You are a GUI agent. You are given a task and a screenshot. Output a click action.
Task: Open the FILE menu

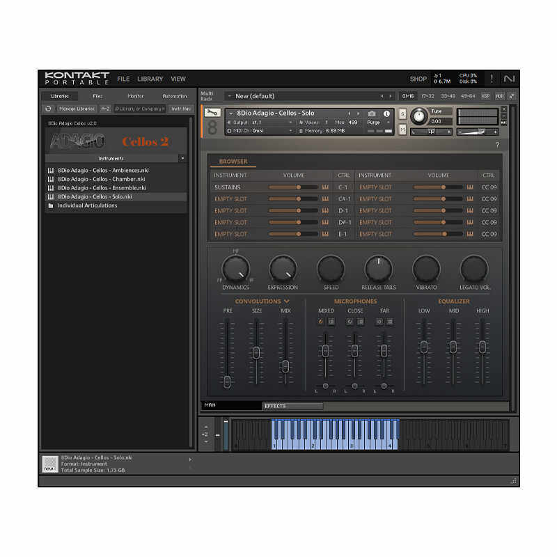tap(123, 79)
